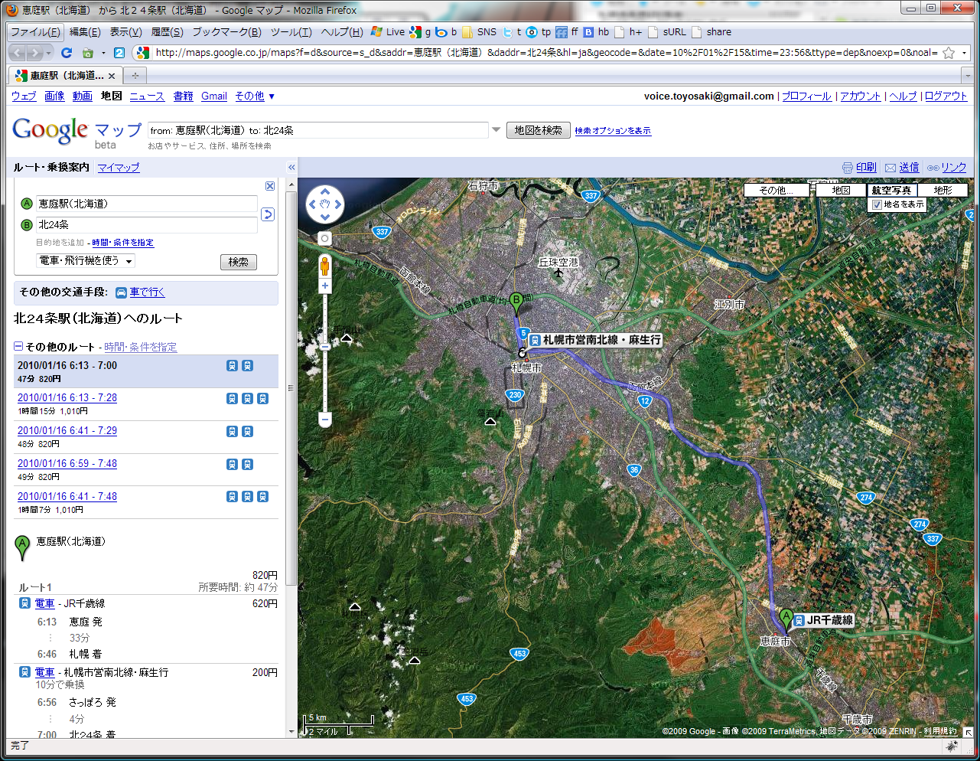
Task: Open the ブックマーク menu
Action: click(x=226, y=32)
